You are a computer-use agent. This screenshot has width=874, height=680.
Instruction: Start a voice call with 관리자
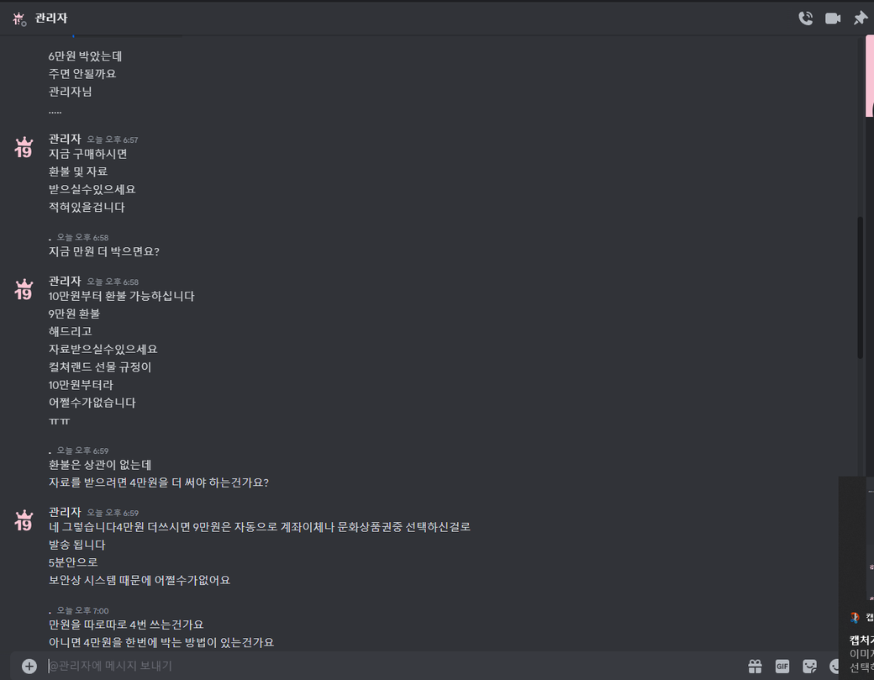(x=805, y=18)
